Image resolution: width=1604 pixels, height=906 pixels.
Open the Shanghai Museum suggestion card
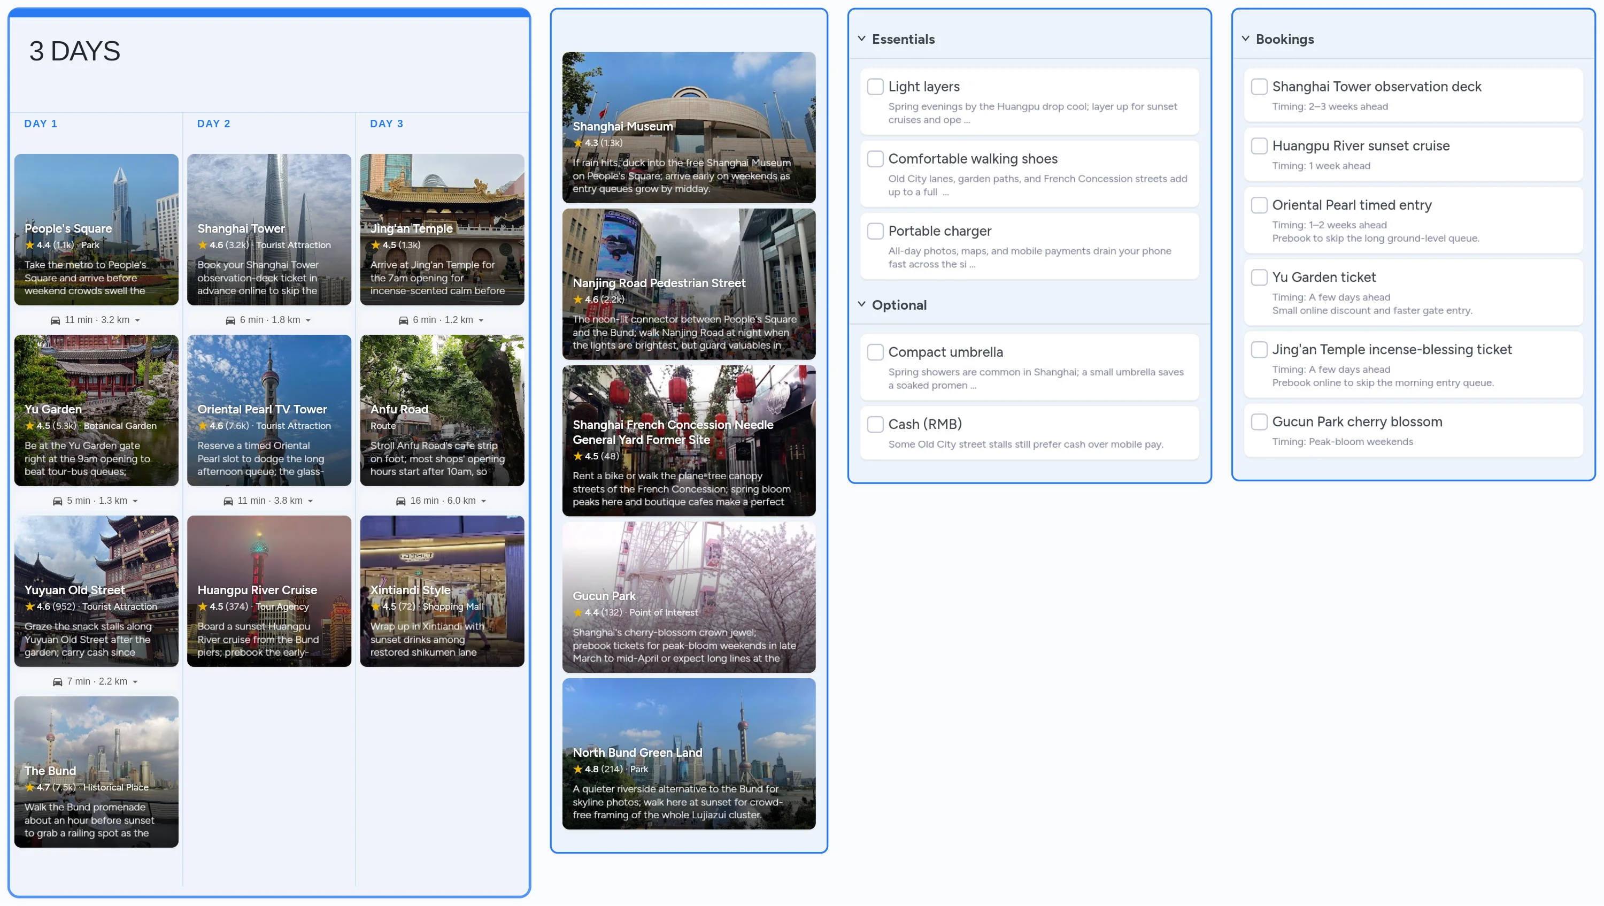(x=689, y=128)
